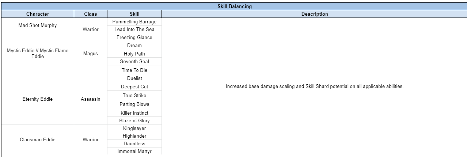Click the Seventh Seal skill cell
Image resolution: width=467 pixels, height=157 pixels.
134,61
